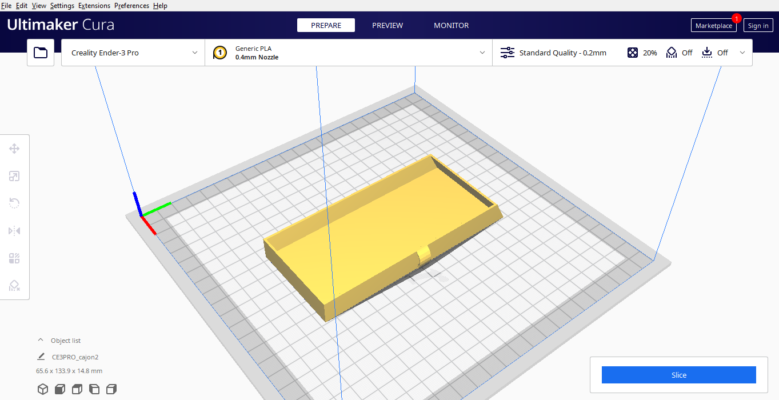The height and width of the screenshot is (400, 779).
Task: Open the infill density setting showing 20%
Action: 641,52
